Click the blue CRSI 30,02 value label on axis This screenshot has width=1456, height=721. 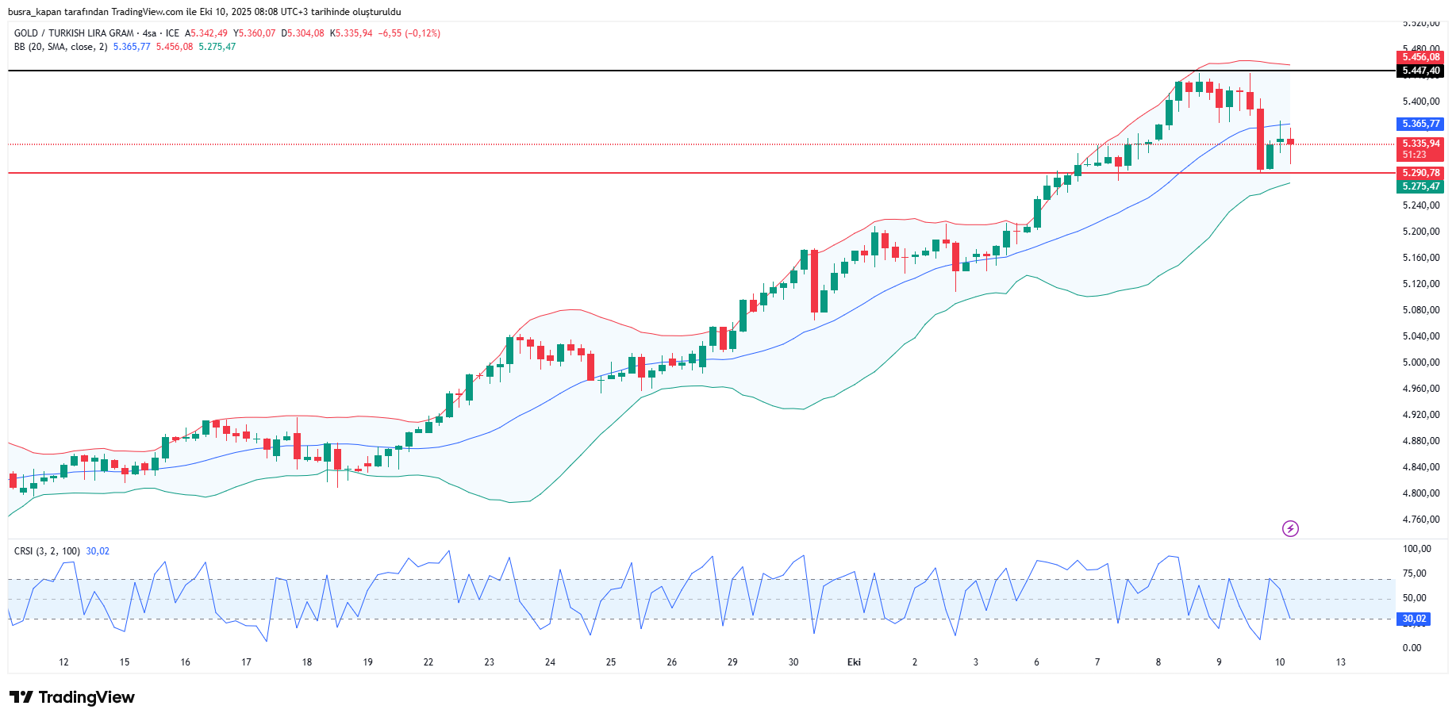pyautogui.click(x=1413, y=619)
